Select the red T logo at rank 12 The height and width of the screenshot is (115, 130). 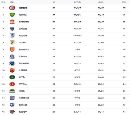pyautogui.click(x=12, y=84)
